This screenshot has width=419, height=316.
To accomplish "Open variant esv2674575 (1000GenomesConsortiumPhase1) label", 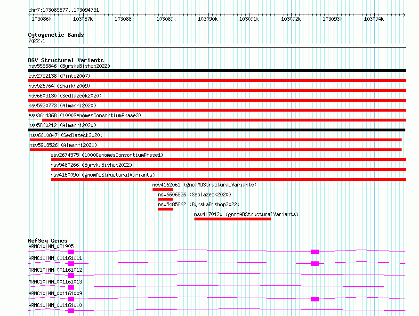I will click(x=107, y=155).
